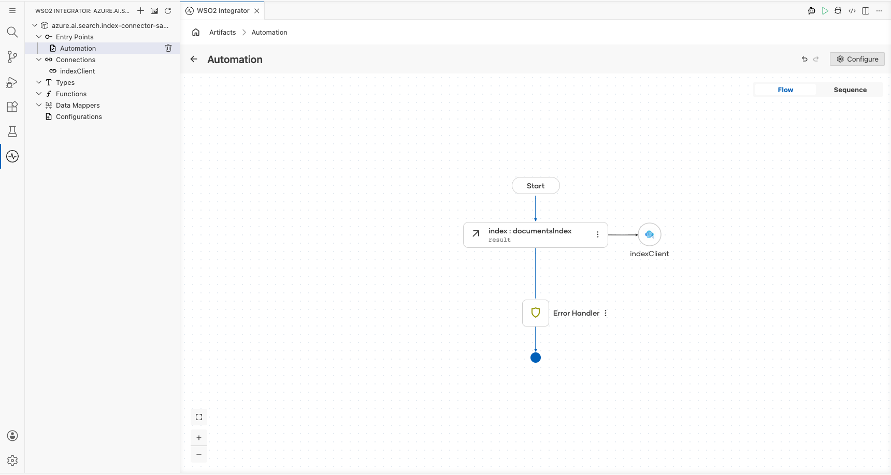
Task: Collapse the Entry Points tree section
Action: click(x=39, y=37)
